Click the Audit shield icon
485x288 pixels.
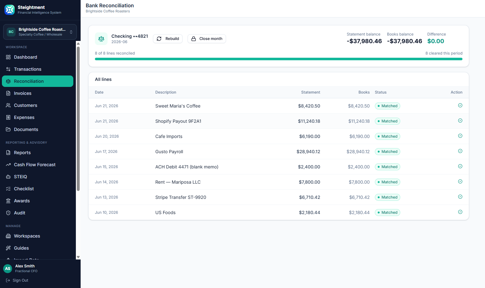(8, 213)
